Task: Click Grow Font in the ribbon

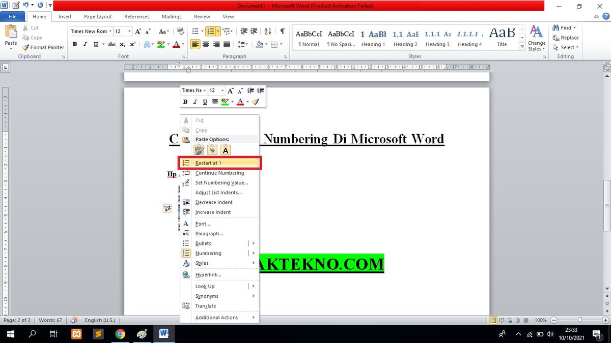Action: click(138, 32)
